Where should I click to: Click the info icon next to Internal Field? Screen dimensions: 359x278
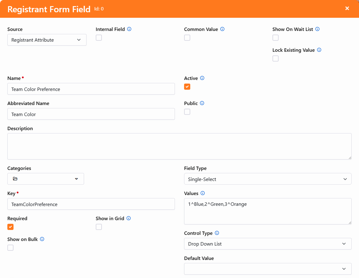(129, 29)
